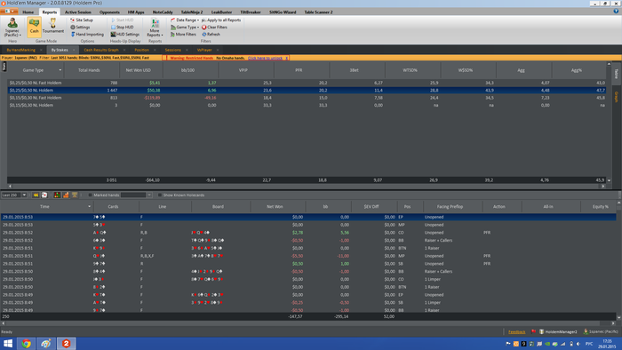Image resolution: width=622 pixels, height=350 pixels.
Task: Open Hand Importing
Action: (87, 34)
